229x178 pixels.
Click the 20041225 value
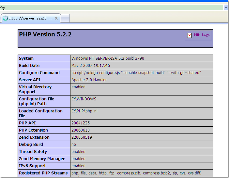coord(81,123)
